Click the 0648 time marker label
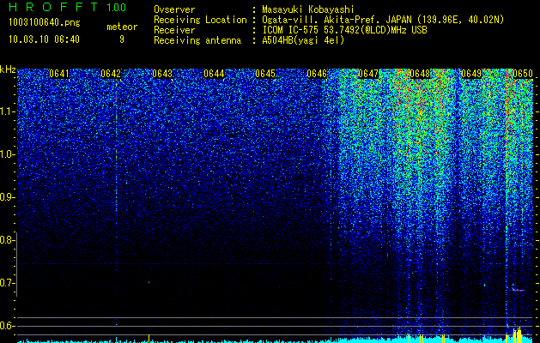This screenshot has height=343, width=540. point(420,74)
